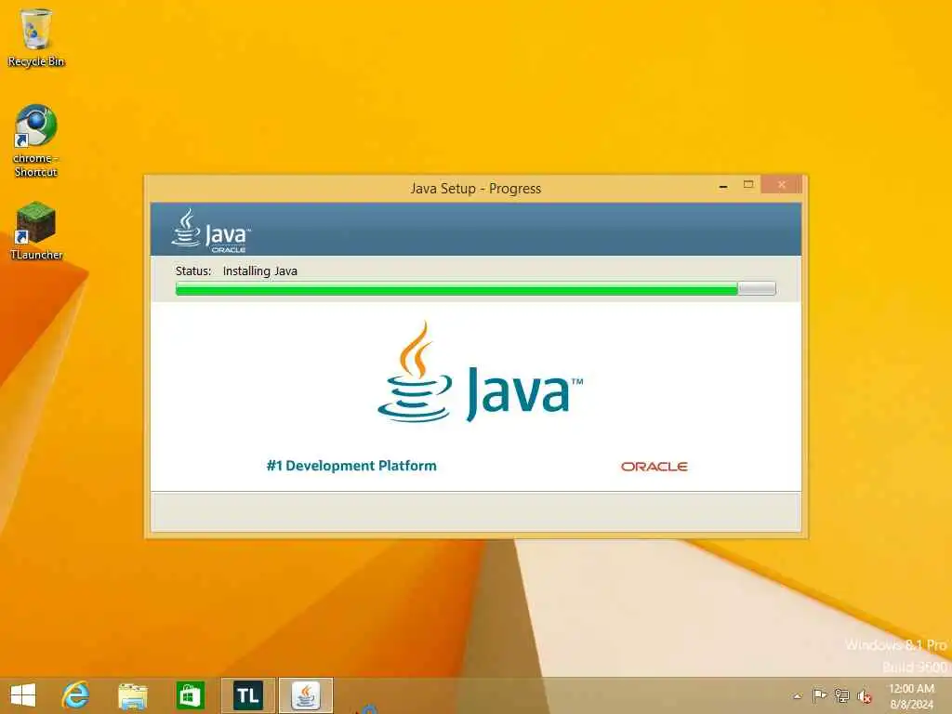952x714 pixels.
Task: Close the Java Setup window
Action: coord(781,184)
